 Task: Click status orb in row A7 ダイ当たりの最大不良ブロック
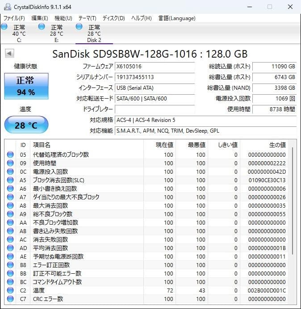[x=10, y=197]
